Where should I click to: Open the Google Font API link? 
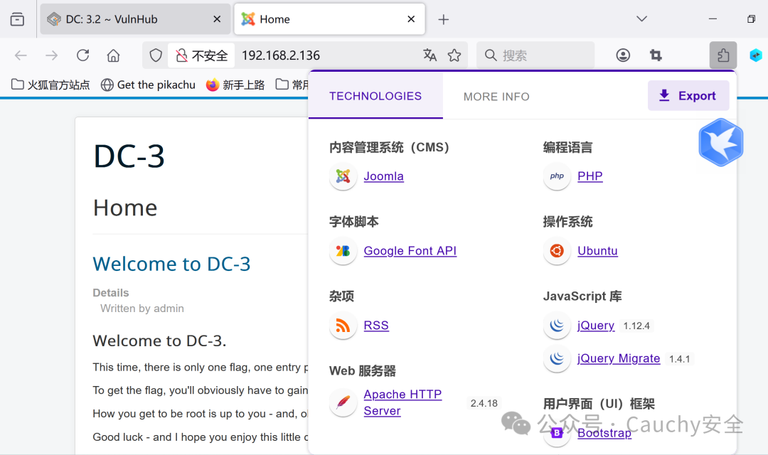[x=410, y=251]
